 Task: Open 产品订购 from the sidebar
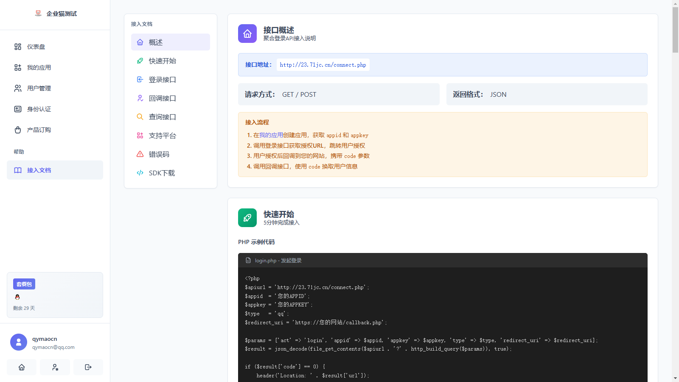(39, 130)
